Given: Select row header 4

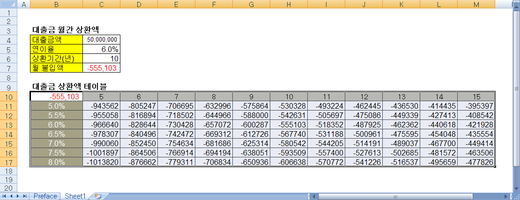Looking at the screenshot, I should coord(8,40).
